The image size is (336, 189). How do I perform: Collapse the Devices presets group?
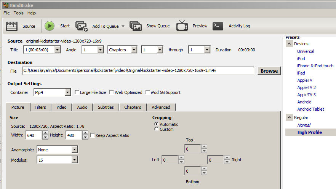click(289, 44)
